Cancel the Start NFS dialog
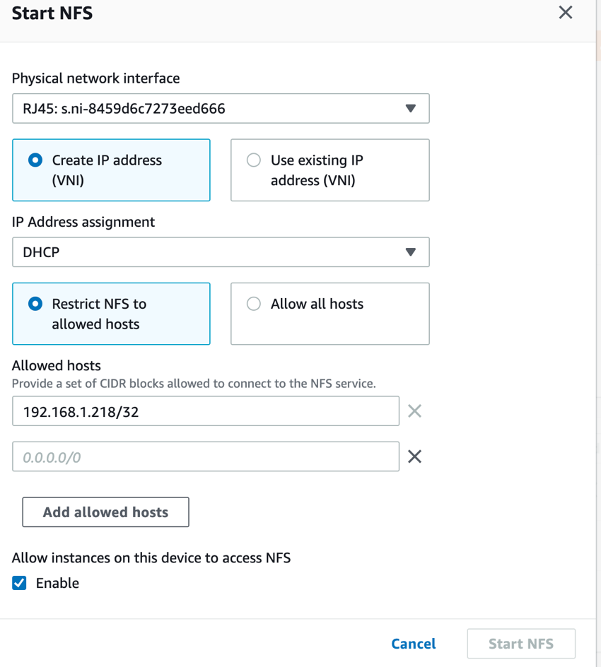This screenshot has width=601, height=667. pyautogui.click(x=414, y=644)
